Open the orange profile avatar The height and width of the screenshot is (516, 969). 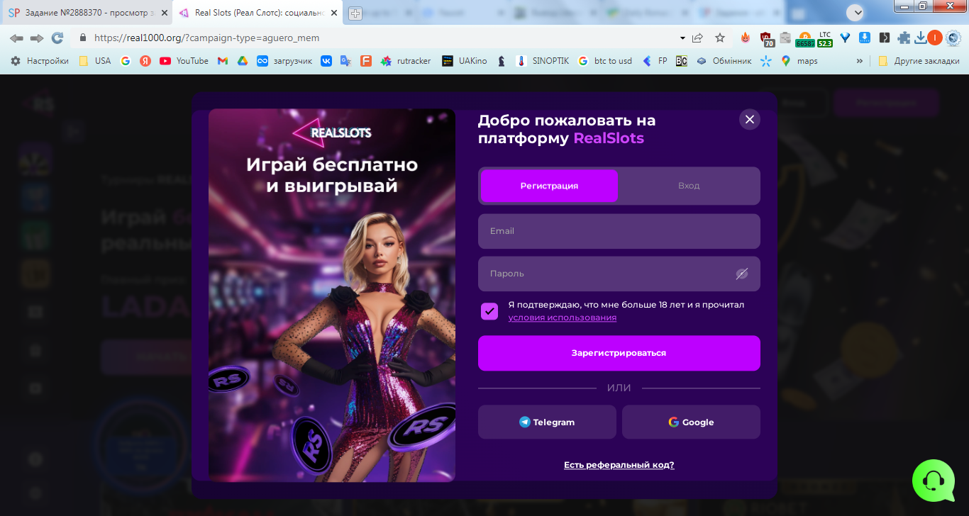click(935, 38)
